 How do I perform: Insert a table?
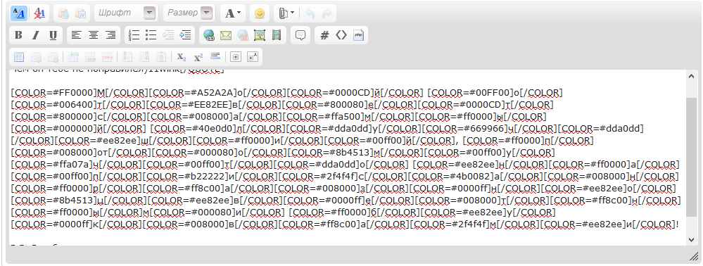tap(19, 57)
